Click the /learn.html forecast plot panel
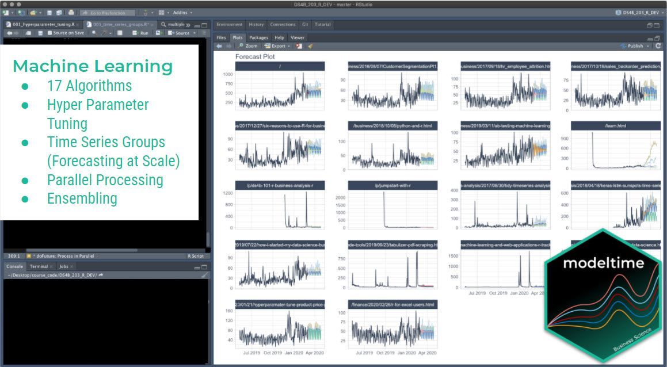The width and height of the screenshot is (667, 367). click(x=616, y=146)
